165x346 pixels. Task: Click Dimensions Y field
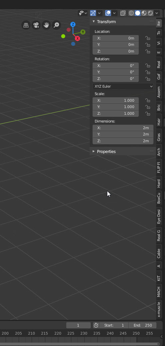(123, 134)
